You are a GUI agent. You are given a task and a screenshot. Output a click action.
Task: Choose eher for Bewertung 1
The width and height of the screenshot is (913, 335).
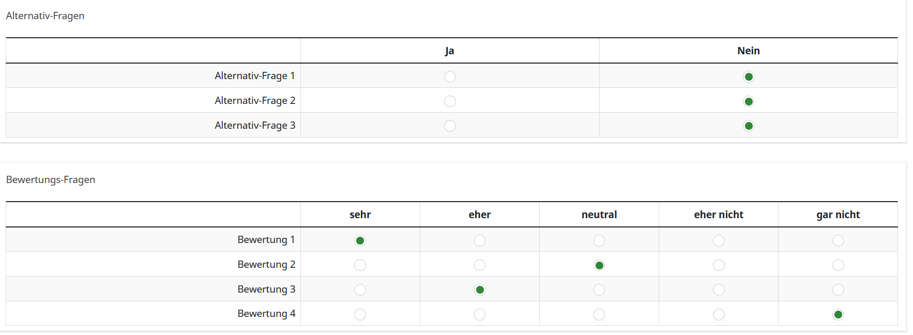480,240
